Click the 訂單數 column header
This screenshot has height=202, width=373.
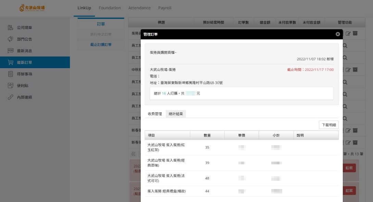click(x=243, y=22)
